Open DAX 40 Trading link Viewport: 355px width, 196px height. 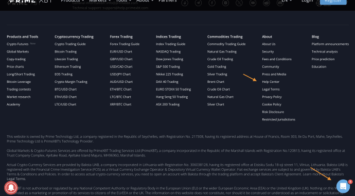pos(167,82)
